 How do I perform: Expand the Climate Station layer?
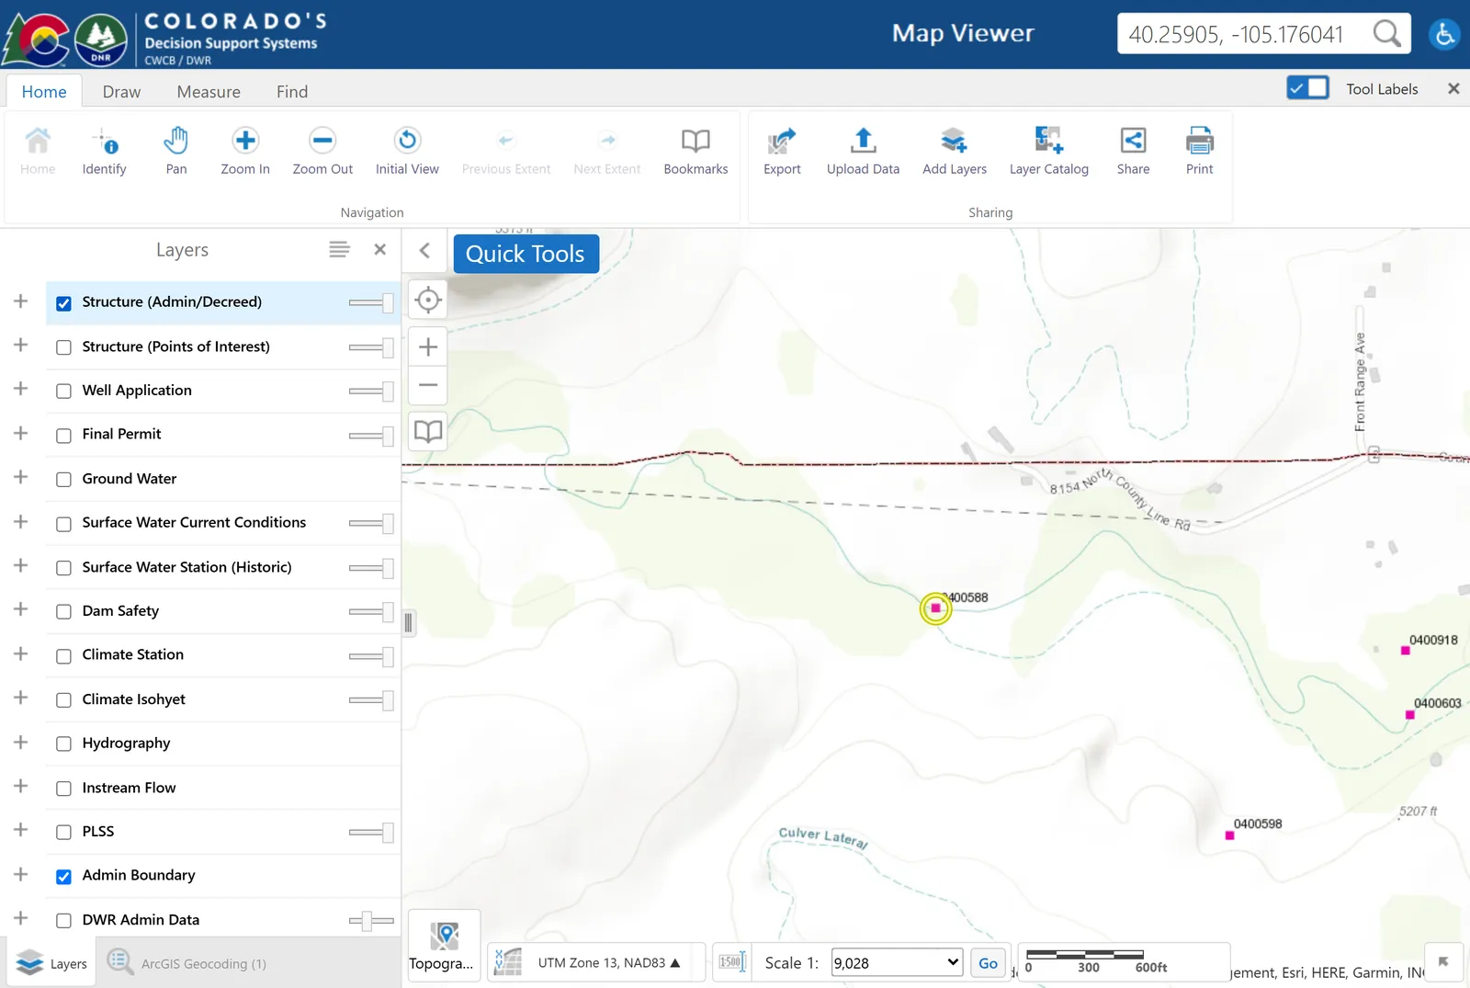(x=20, y=653)
